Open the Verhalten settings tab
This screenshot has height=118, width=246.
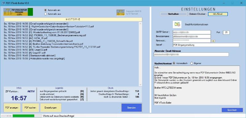(x=173, y=14)
